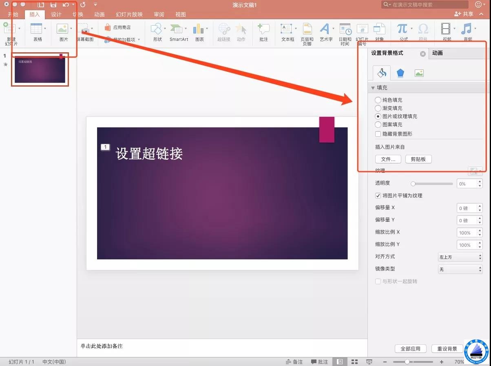The height and width of the screenshot is (366, 491).
Task: Insert a 批注 comment from ribbon
Action: point(263,29)
